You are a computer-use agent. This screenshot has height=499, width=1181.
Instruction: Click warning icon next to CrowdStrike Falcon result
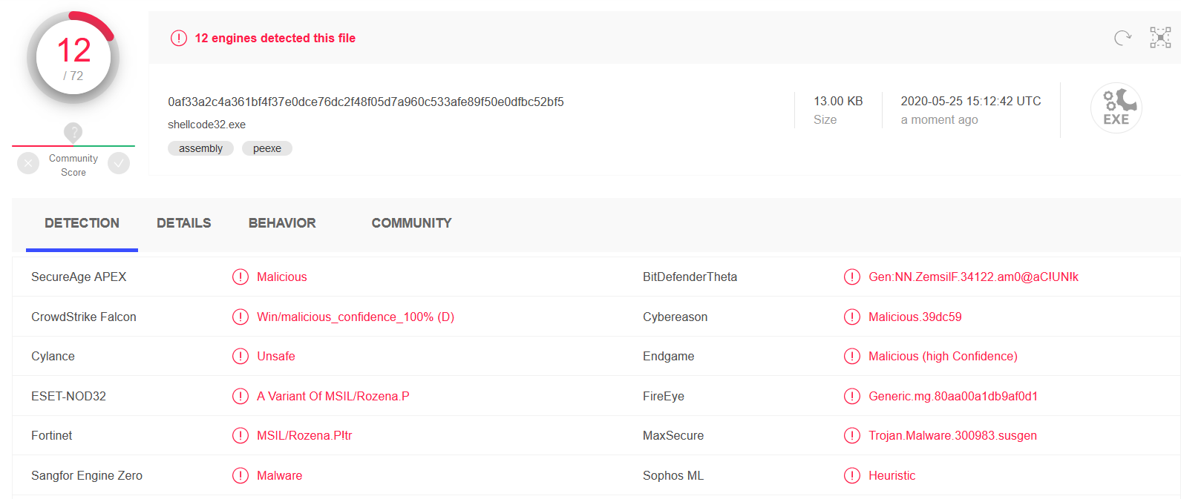click(x=241, y=317)
